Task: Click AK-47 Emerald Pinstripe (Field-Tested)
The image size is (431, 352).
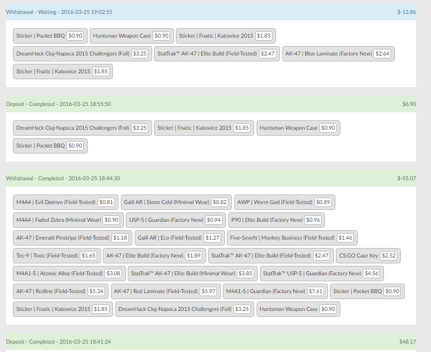Action: pyautogui.click(x=72, y=238)
